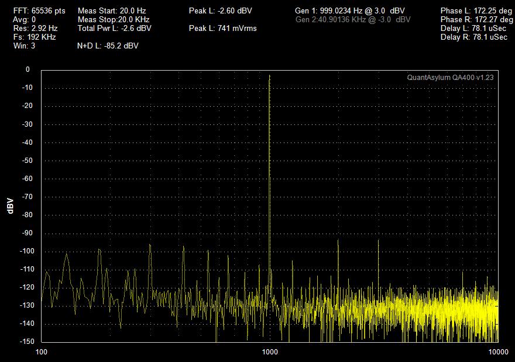Click the -50 dBV axis label
The height and width of the screenshot is (362, 515).
click(x=28, y=161)
